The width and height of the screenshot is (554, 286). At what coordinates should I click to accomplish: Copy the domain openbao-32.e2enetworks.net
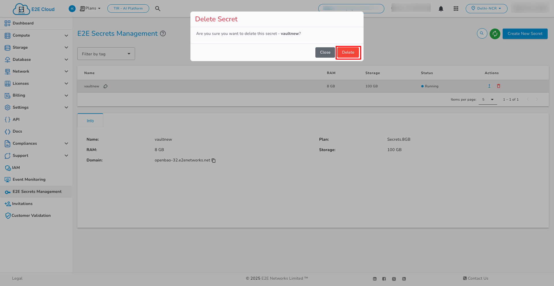coord(214,161)
